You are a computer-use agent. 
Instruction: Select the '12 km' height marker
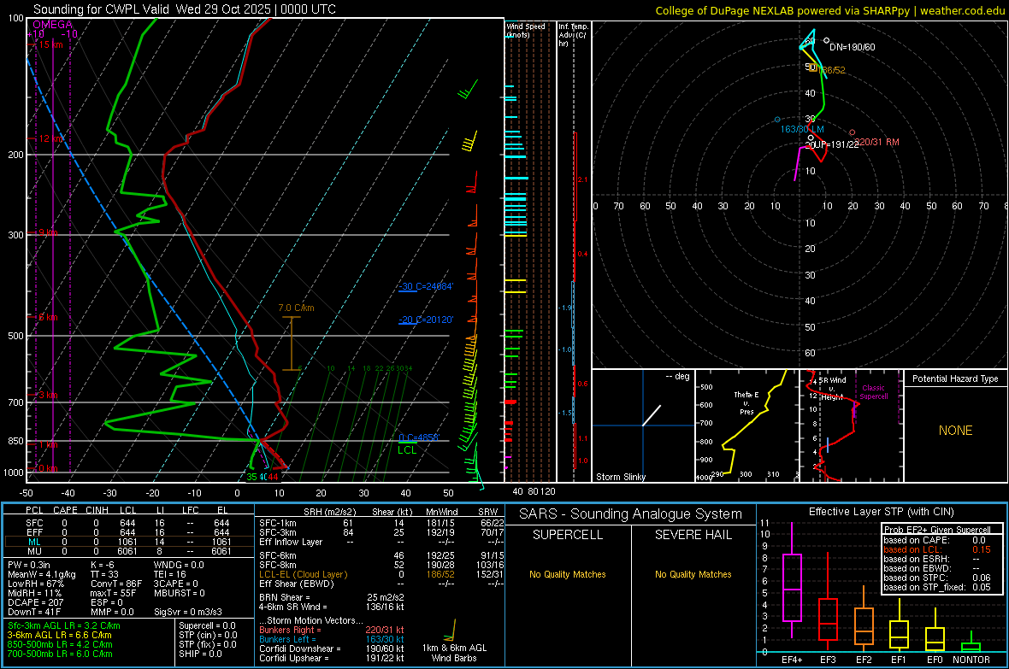click(51, 138)
